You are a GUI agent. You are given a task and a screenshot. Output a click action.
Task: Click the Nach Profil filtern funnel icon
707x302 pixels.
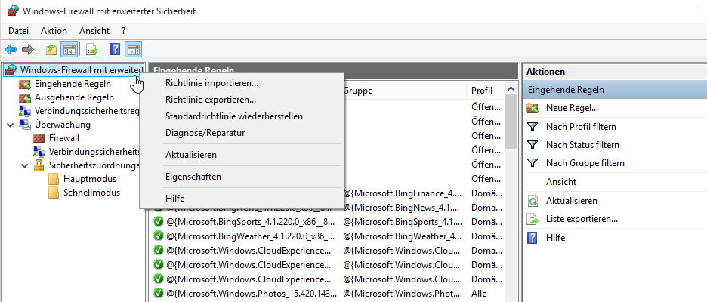pos(533,127)
